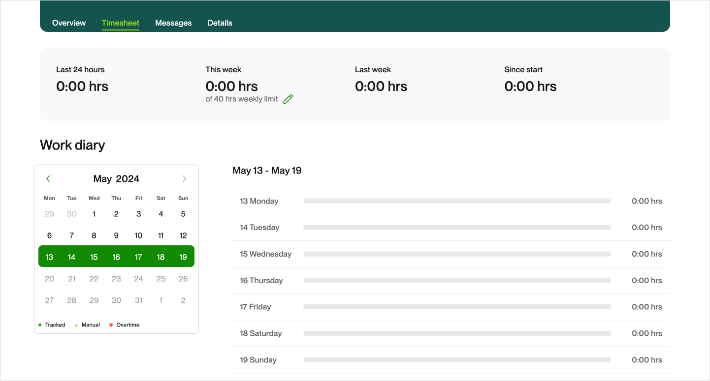Open the Overview tab
This screenshot has width=710, height=381.
69,23
